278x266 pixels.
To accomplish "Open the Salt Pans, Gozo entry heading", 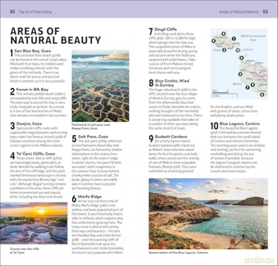I will point(93,136).
